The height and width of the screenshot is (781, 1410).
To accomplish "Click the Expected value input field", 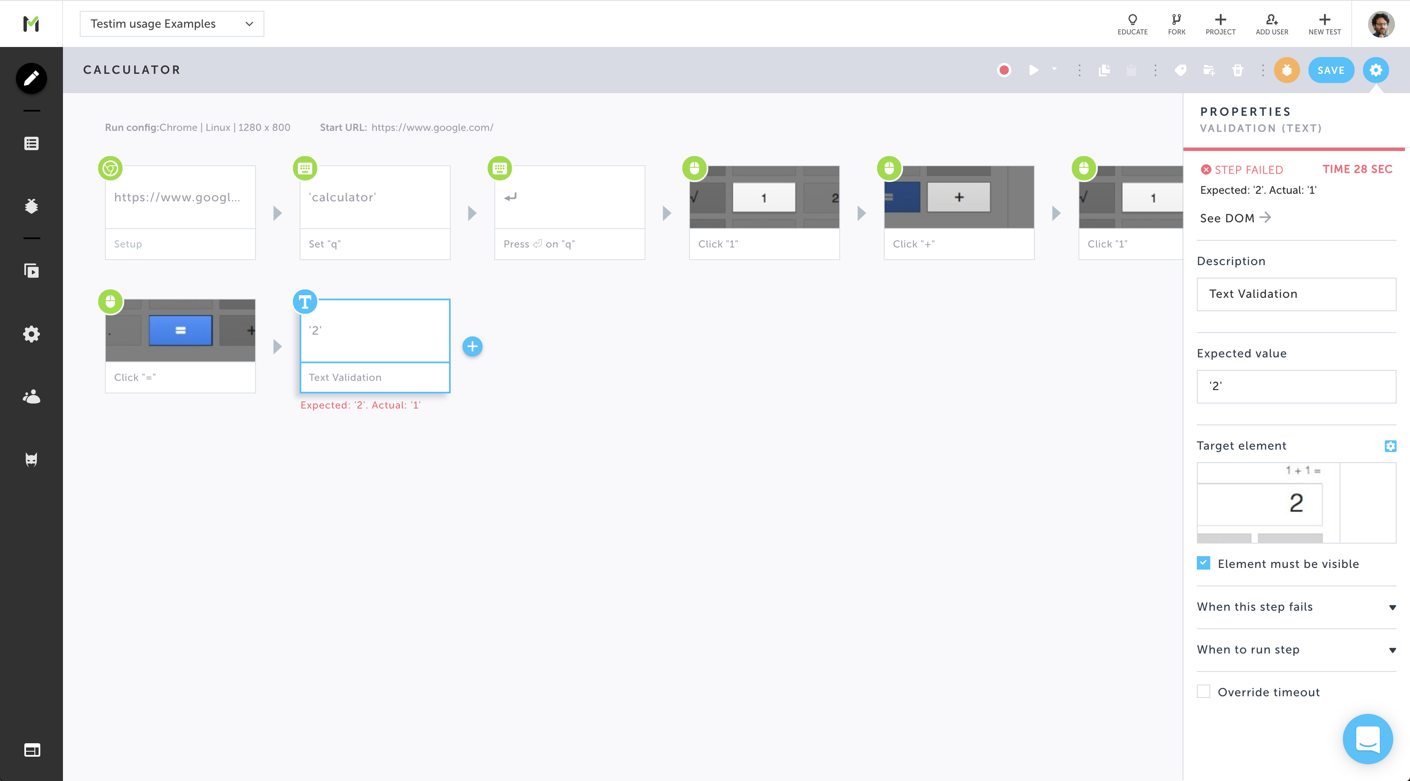I will tap(1295, 386).
